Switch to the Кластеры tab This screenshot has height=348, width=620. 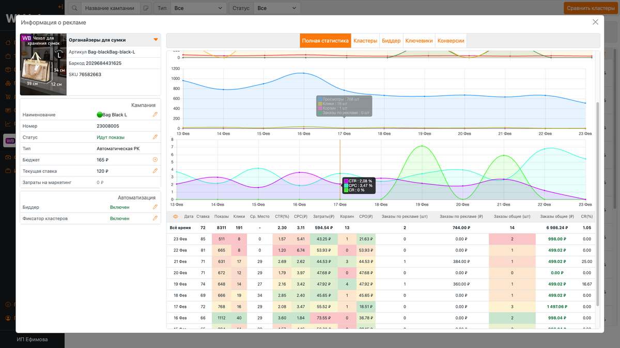[365, 41]
